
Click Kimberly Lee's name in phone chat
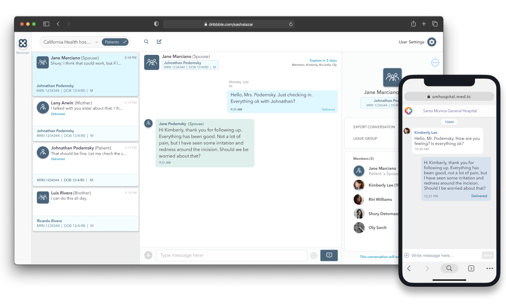click(x=426, y=132)
